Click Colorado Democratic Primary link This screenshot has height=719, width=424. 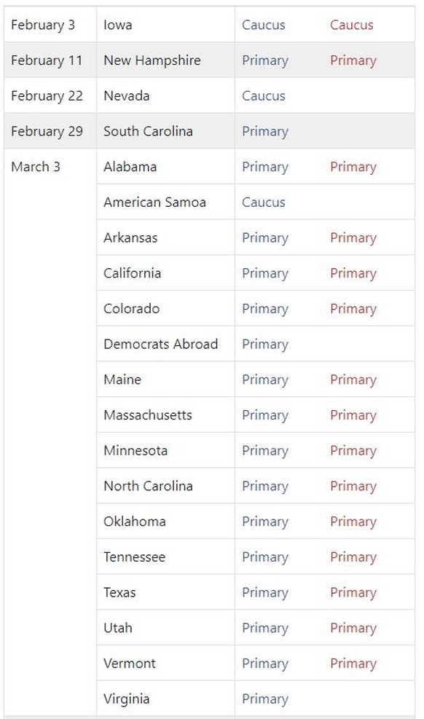point(265,309)
